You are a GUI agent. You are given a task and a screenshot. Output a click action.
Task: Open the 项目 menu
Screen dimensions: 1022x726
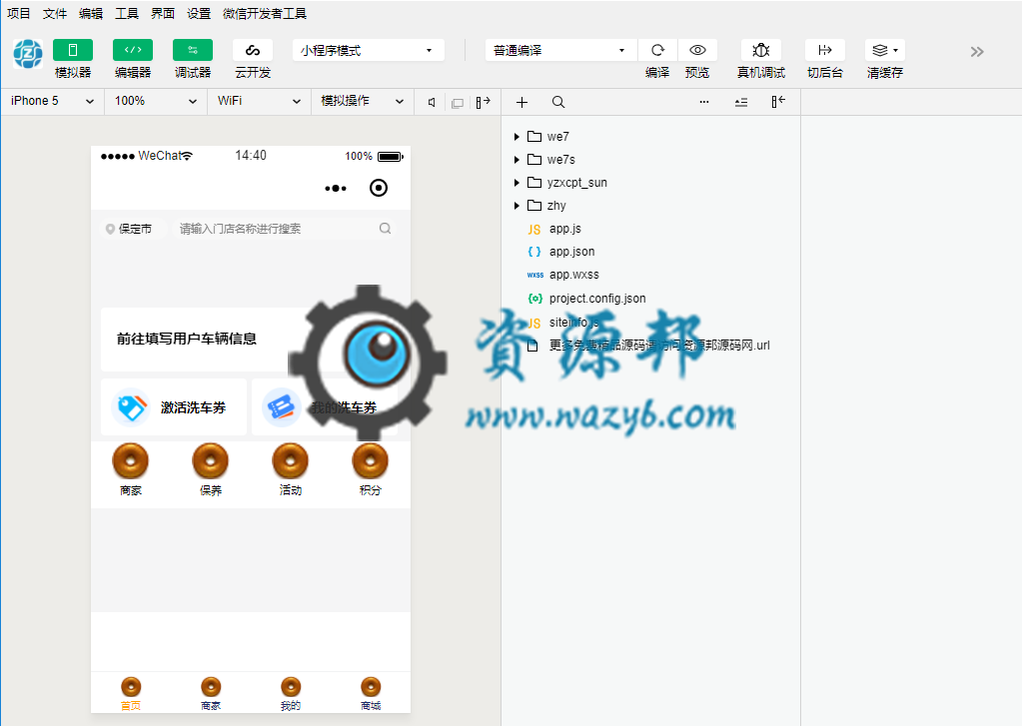pos(19,13)
